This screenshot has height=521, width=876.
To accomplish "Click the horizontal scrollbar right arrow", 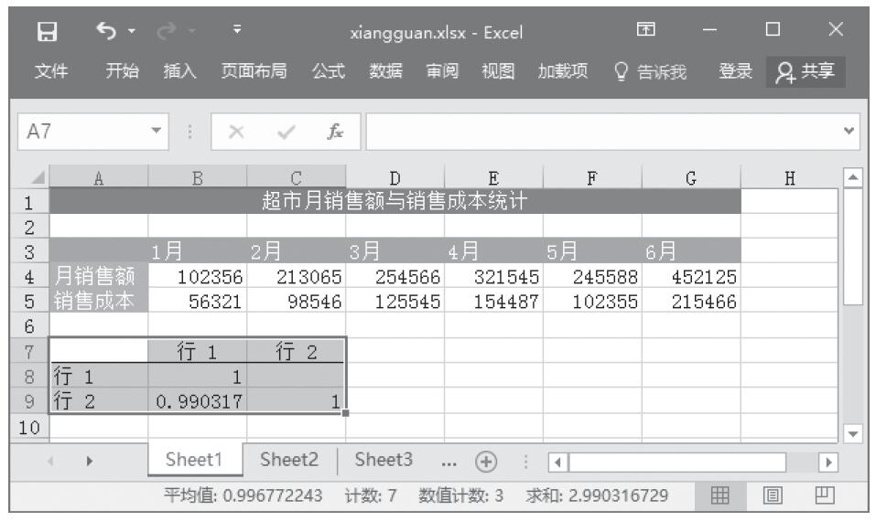I will (x=827, y=461).
